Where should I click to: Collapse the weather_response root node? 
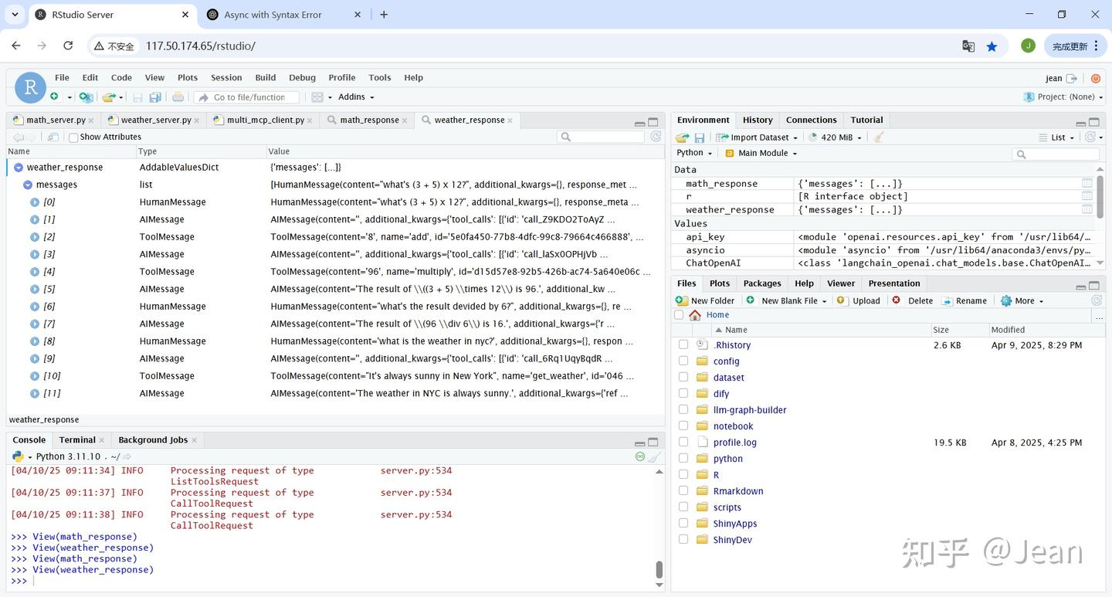19,168
